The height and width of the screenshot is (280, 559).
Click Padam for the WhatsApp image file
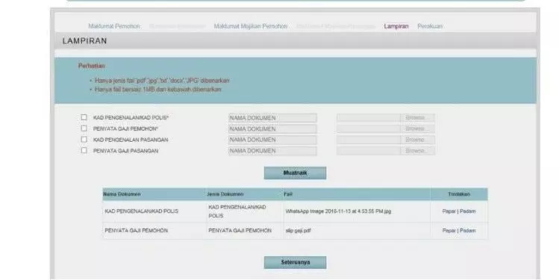tap(468, 211)
